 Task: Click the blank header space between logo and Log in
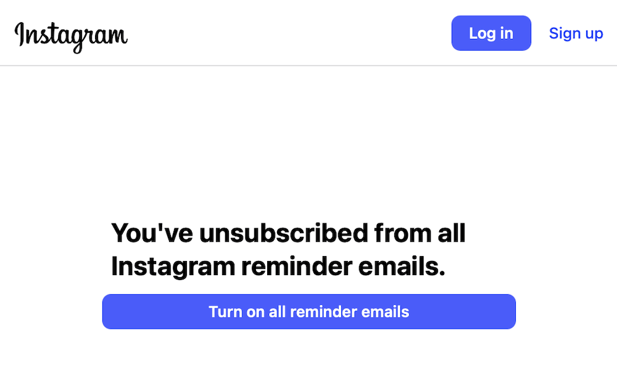pos(290,33)
